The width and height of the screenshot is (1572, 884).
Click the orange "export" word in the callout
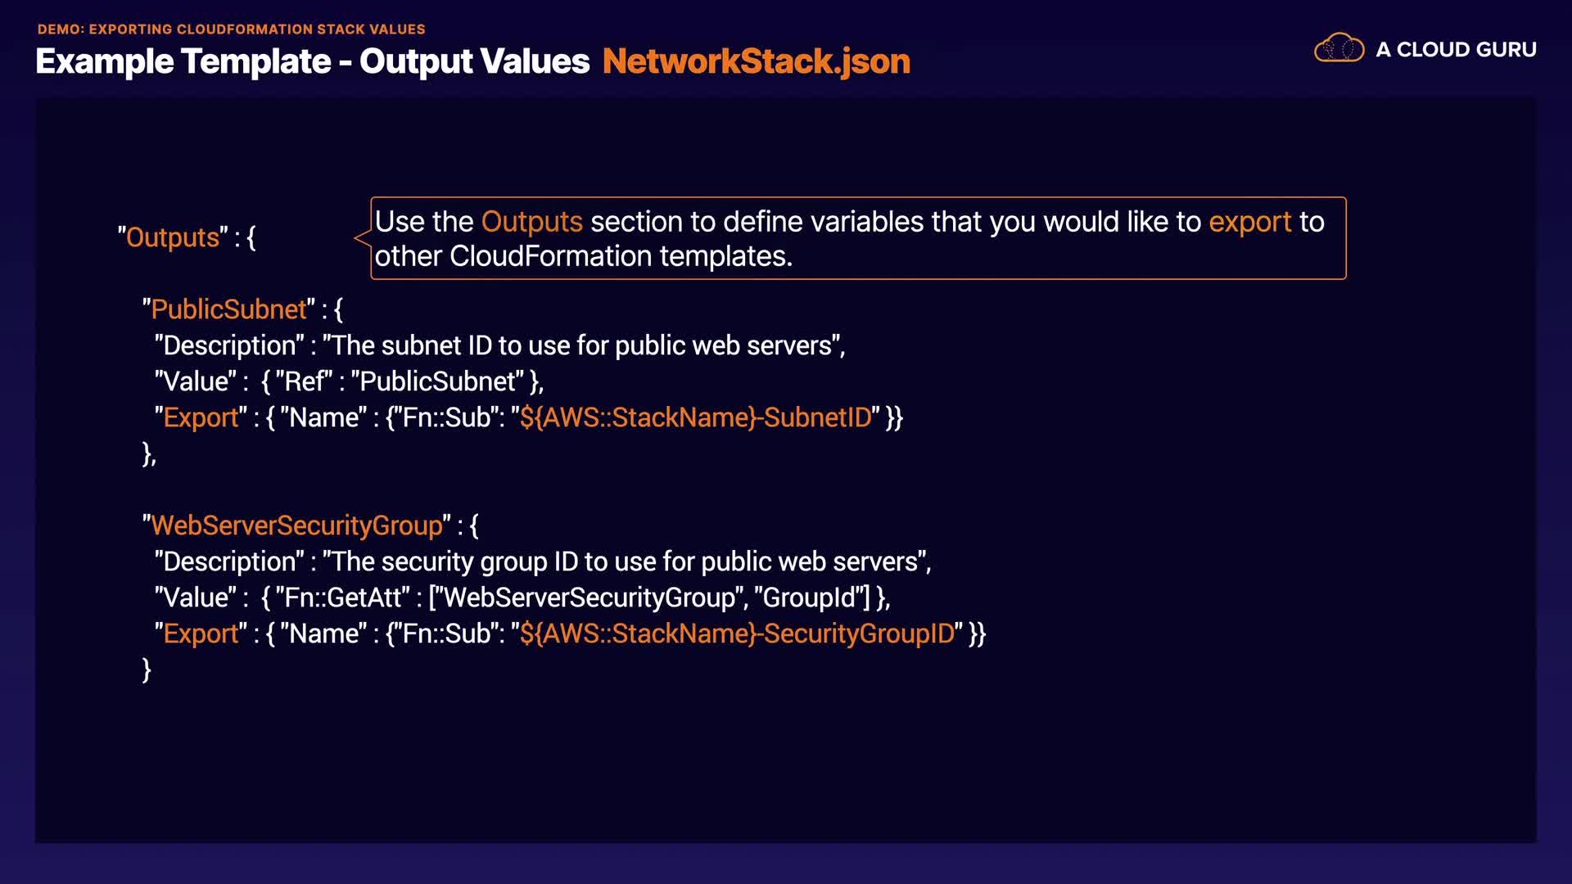pos(1249,222)
